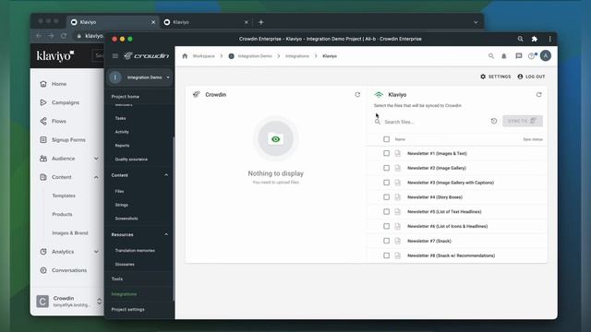Go to Workspace breadcrumb

click(203, 56)
